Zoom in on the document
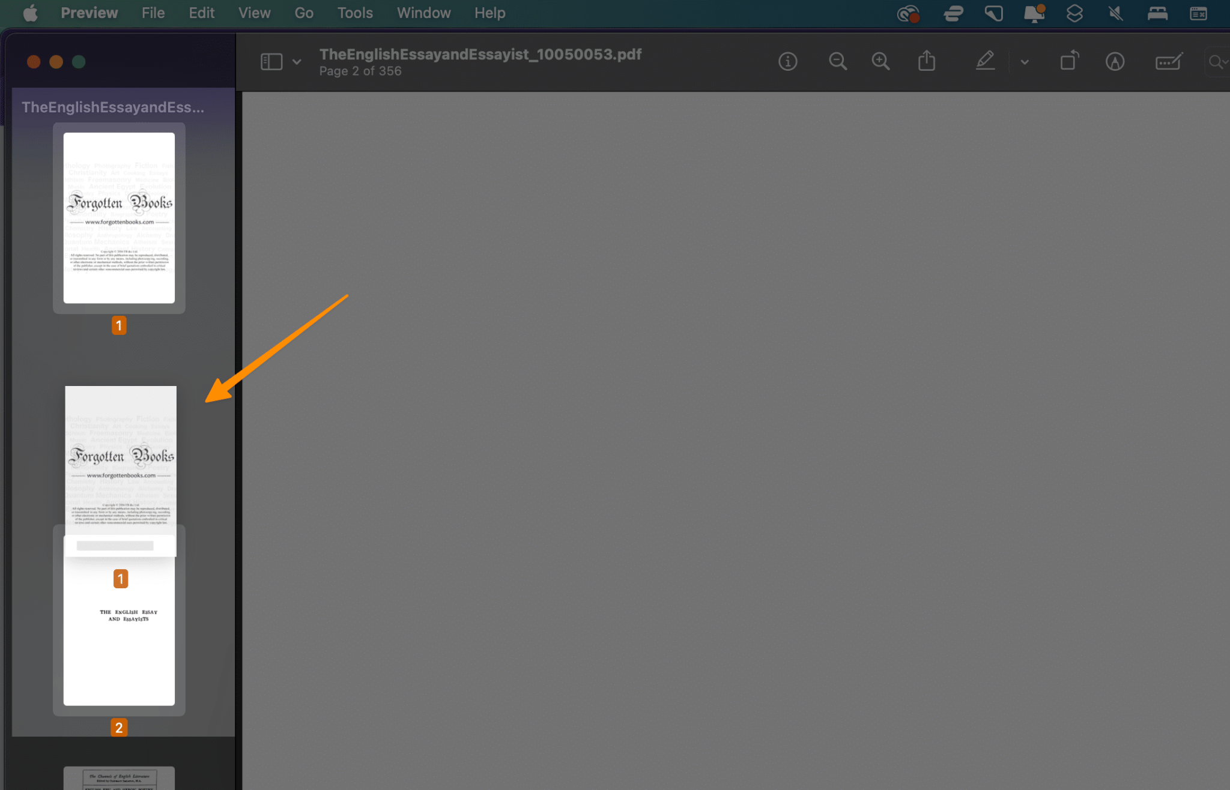The height and width of the screenshot is (790, 1230). click(881, 61)
